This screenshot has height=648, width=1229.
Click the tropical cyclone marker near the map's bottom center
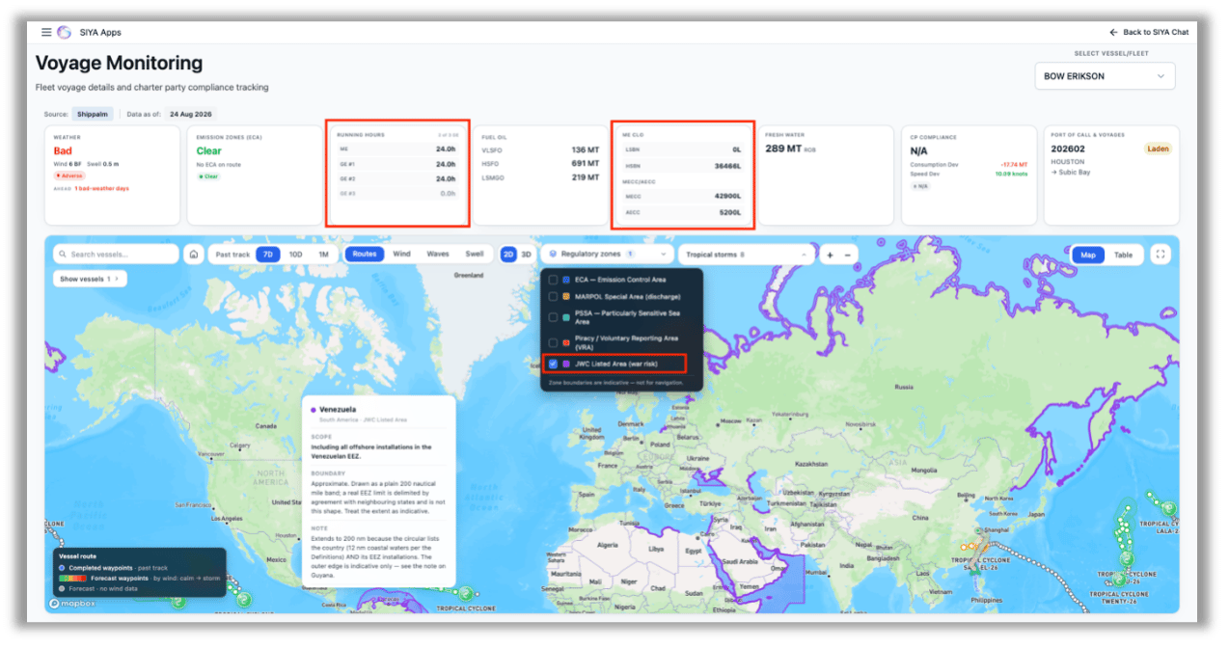[x=465, y=592]
